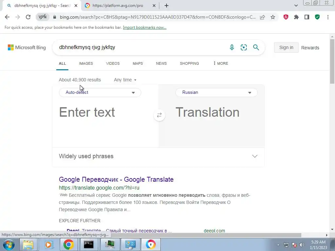Open the Rewards link
Image resolution: width=335 pixels, height=251 pixels.
pyautogui.click(x=310, y=48)
